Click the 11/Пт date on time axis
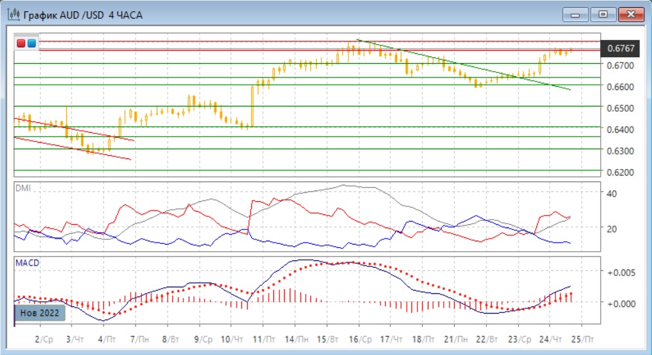652x355 pixels. pos(263,339)
